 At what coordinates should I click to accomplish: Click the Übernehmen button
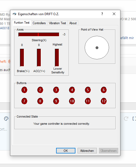(x=108, y=151)
